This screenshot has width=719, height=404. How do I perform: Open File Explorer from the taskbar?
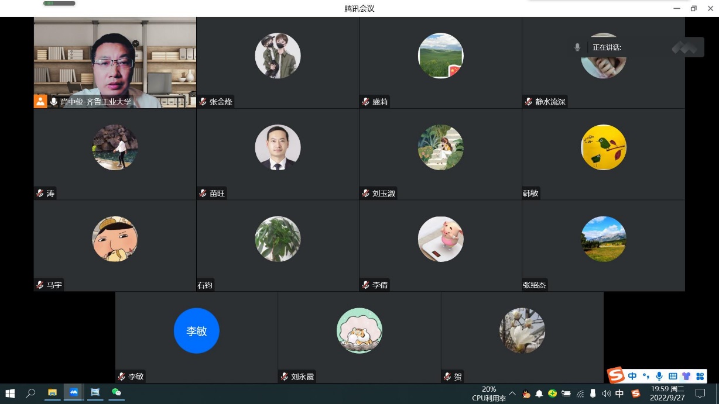52,393
